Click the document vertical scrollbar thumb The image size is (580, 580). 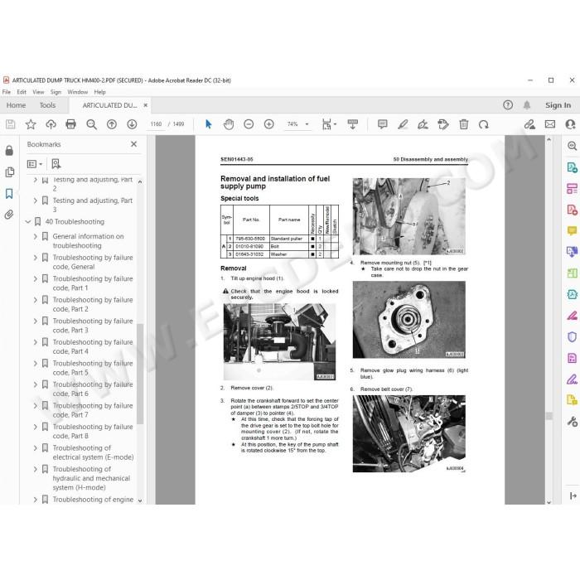pos(549,416)
